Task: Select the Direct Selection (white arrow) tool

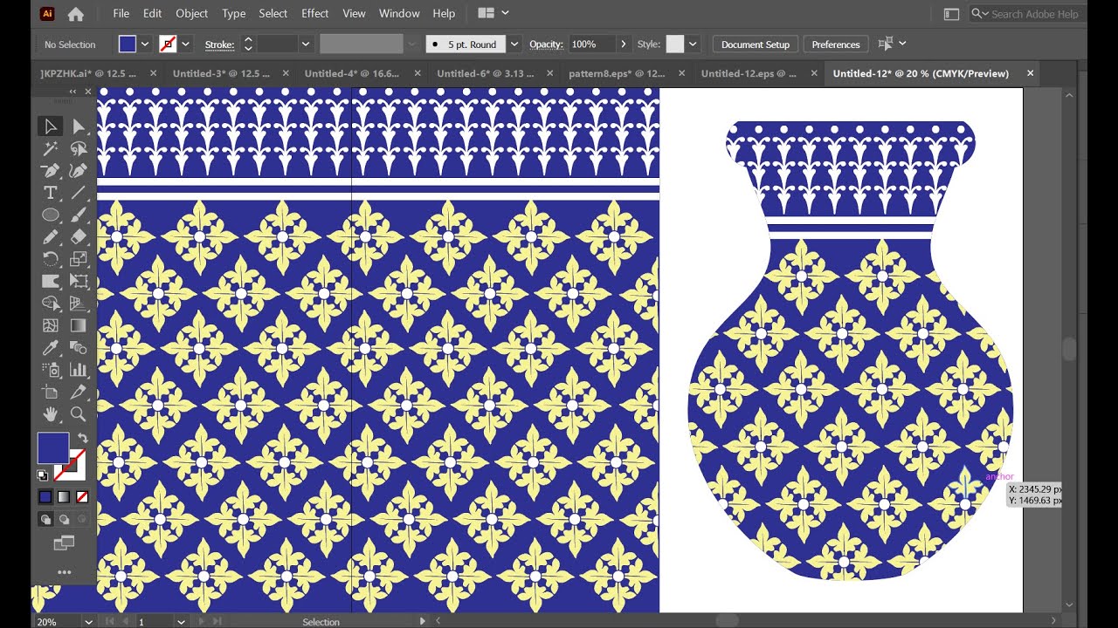Action: [x=79, y=126]
